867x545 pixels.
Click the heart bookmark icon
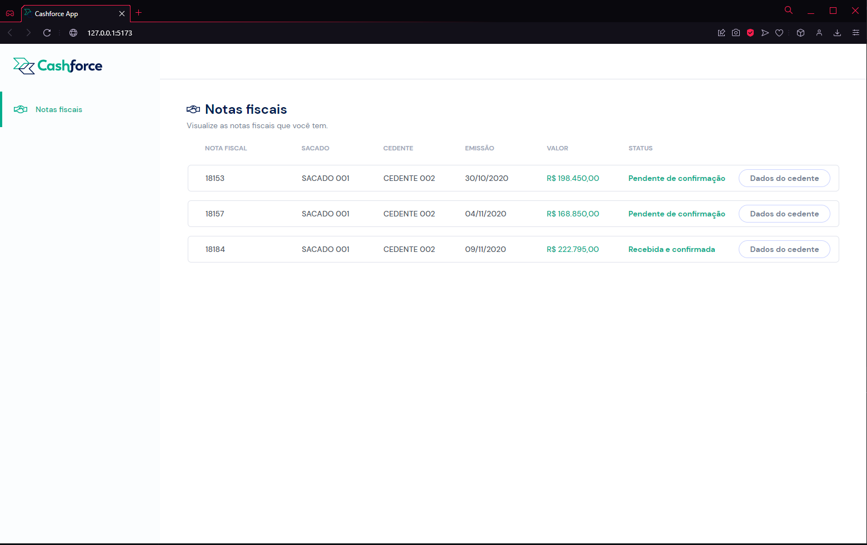click(x=779, y=33)
